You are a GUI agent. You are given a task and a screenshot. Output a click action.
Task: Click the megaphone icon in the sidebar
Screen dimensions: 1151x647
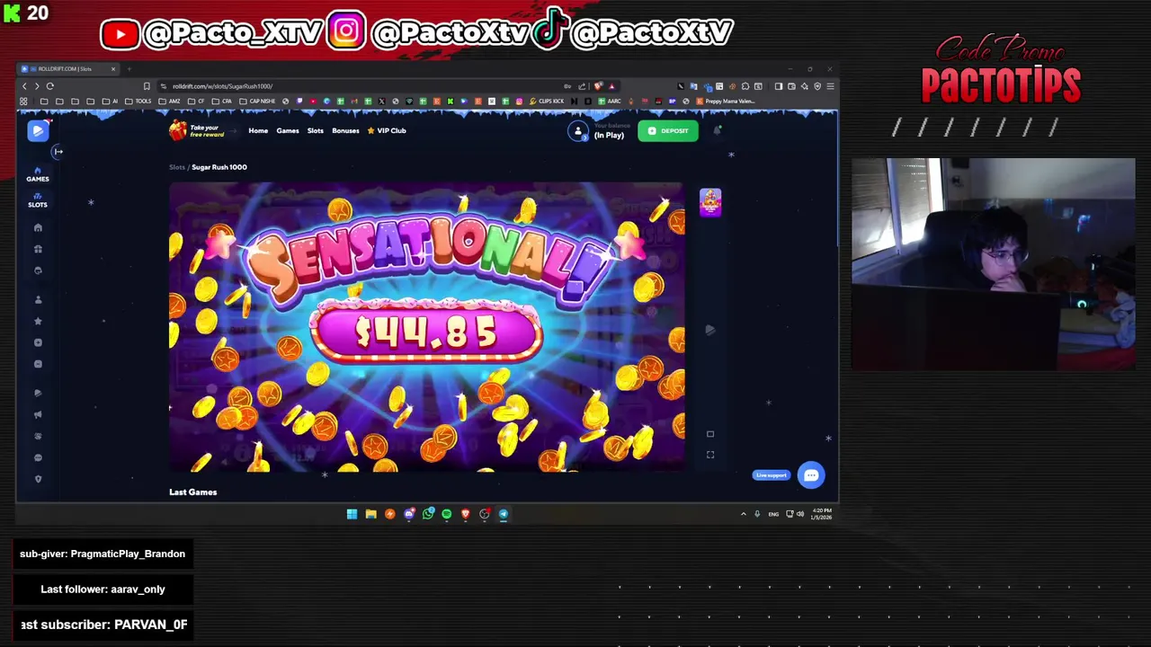tap(38, 414)
